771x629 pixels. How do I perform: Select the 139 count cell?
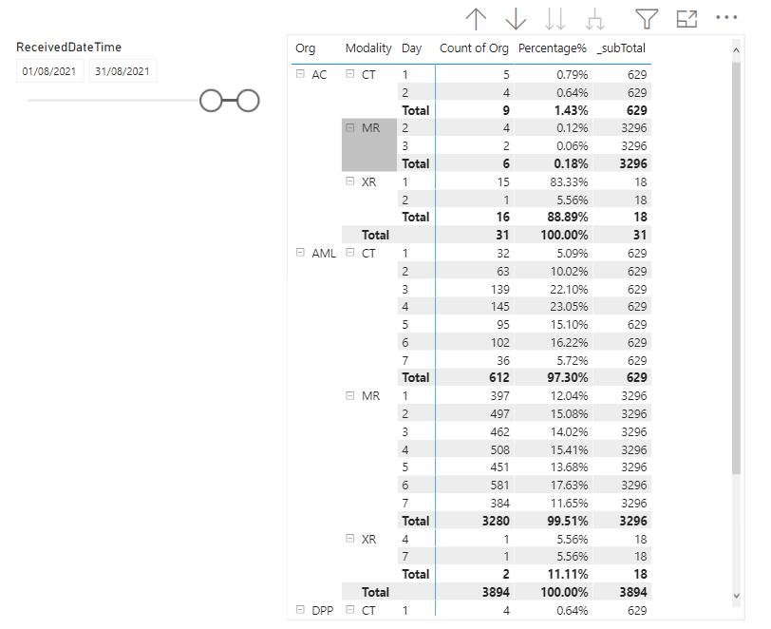pos(475,290)
